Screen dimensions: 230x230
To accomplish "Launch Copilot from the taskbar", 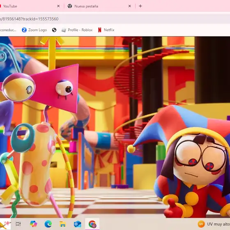I will (x=33, y=224).
